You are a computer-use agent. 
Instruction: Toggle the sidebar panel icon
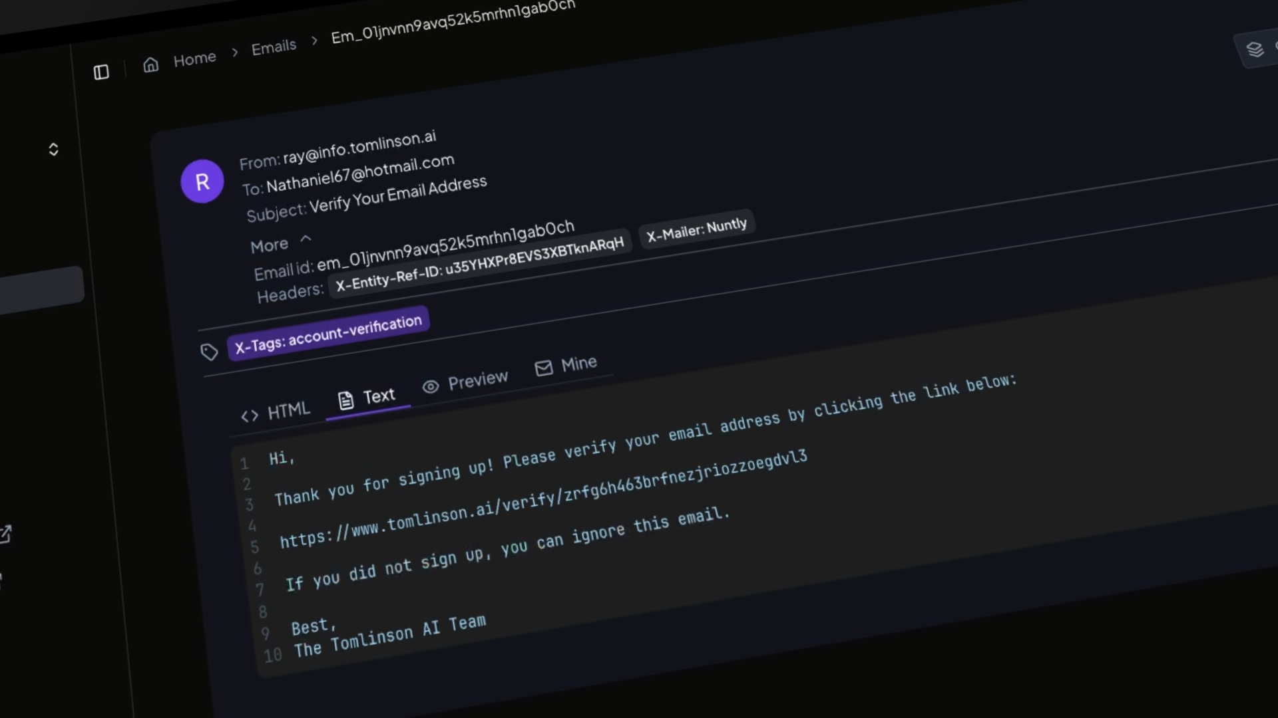(101, 72)
